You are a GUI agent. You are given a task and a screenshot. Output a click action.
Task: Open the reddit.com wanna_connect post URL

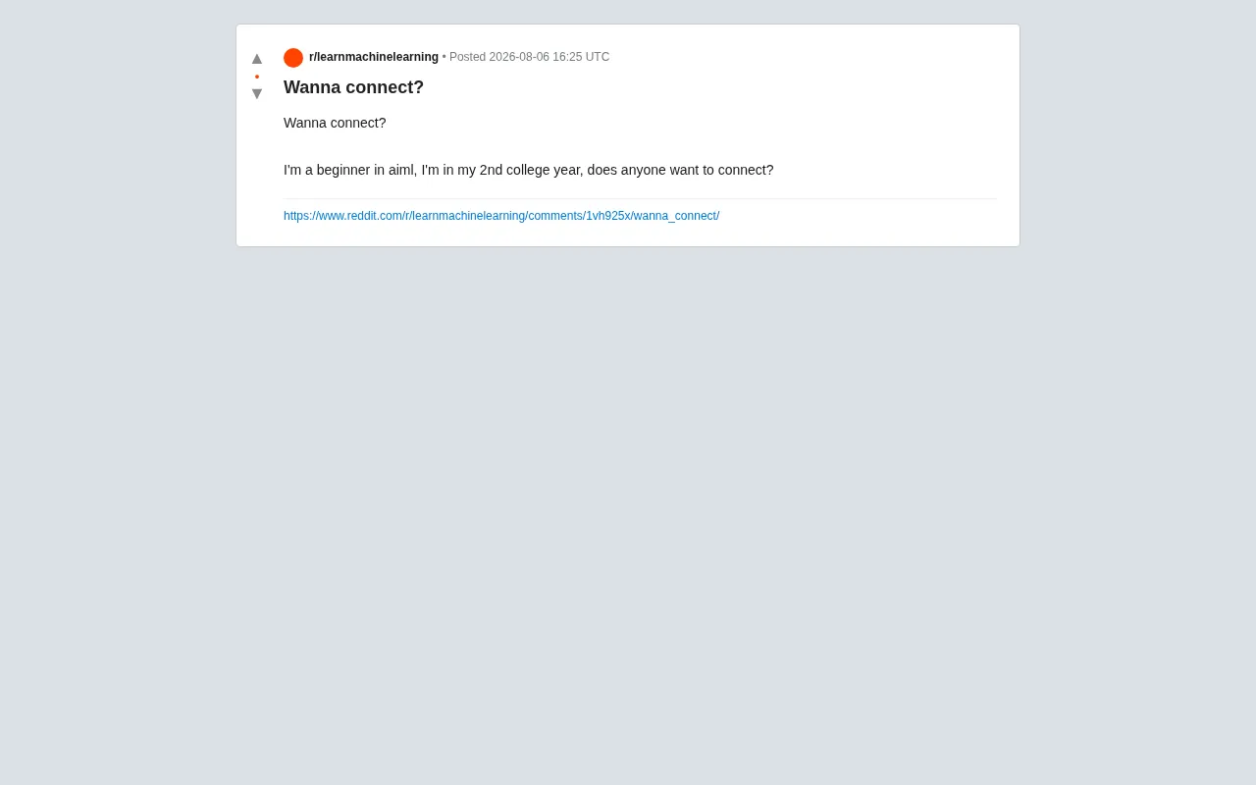tap(501, 216)
